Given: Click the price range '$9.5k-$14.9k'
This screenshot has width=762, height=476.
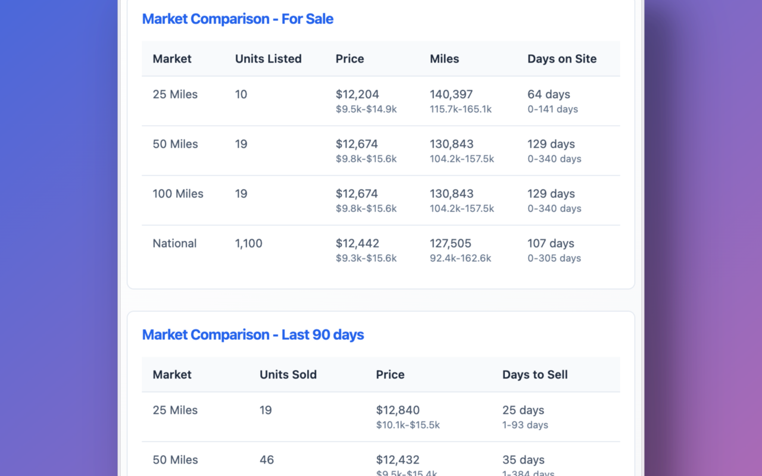Looking at the screenshot, I should coord(366,109).
